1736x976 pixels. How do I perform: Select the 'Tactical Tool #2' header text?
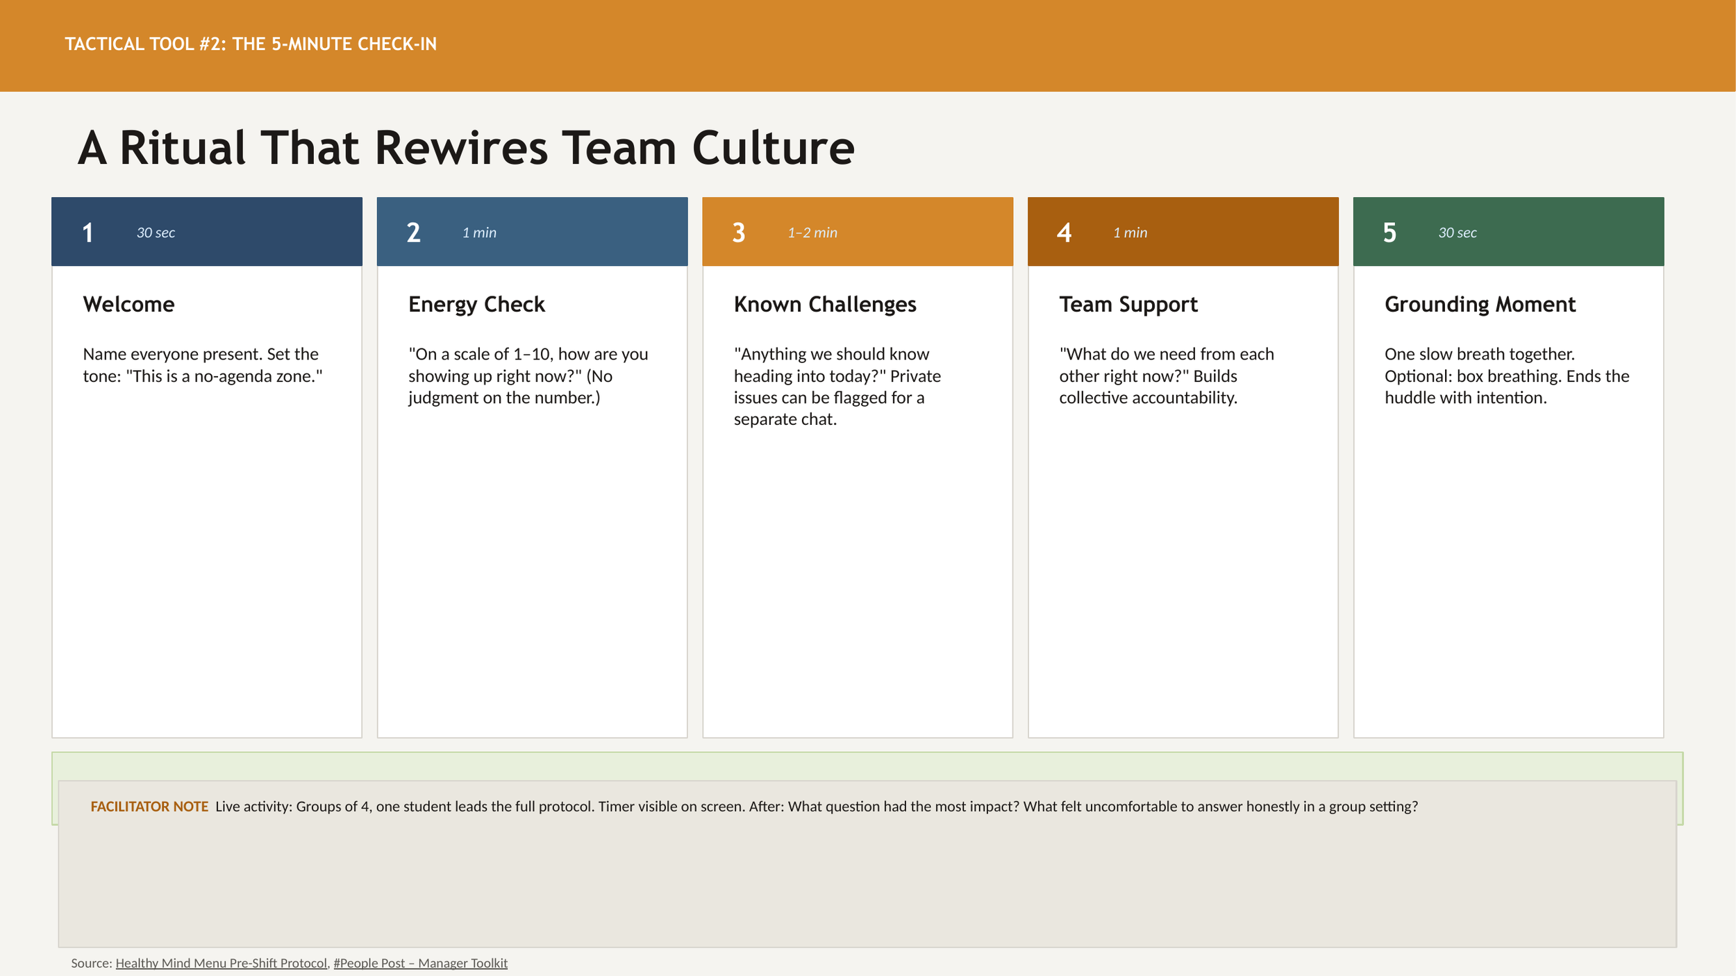point(251,44)
